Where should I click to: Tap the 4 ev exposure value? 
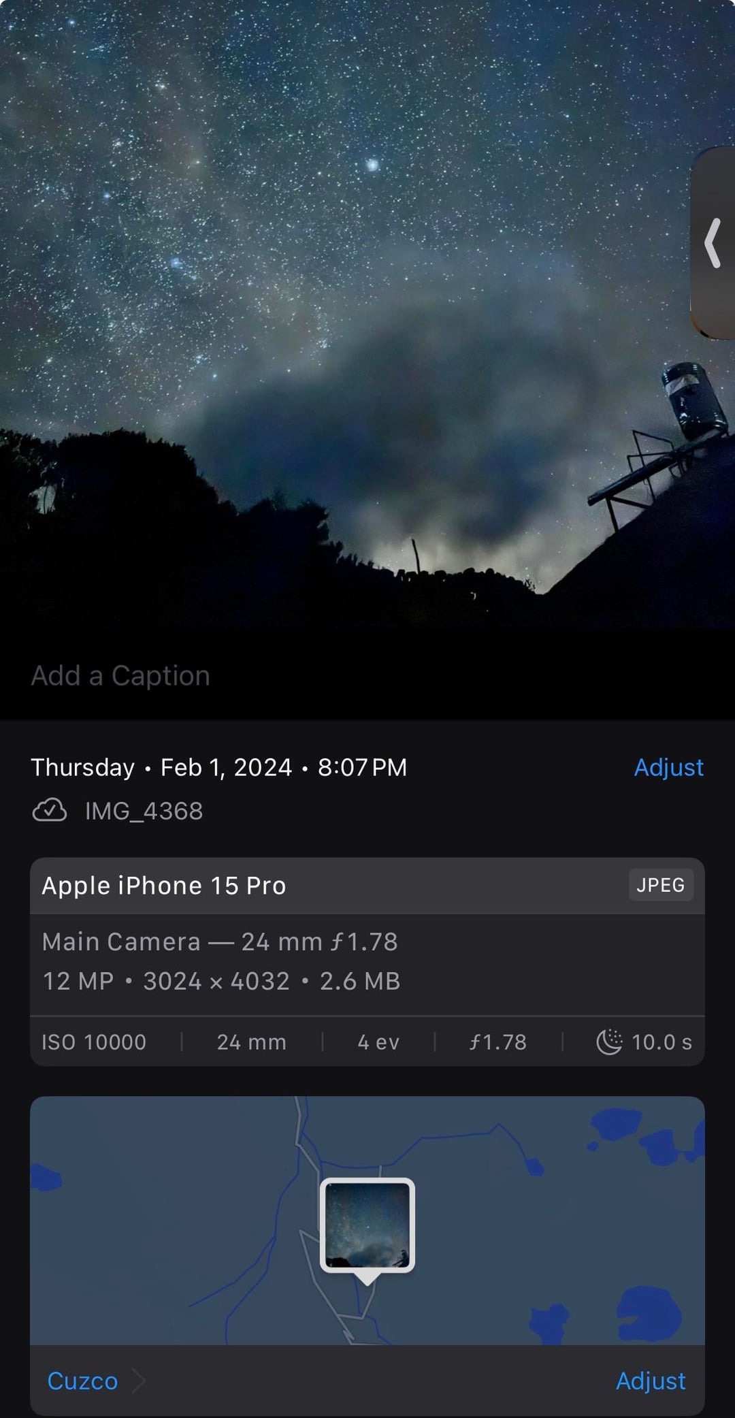click(x=378, y=1042)
